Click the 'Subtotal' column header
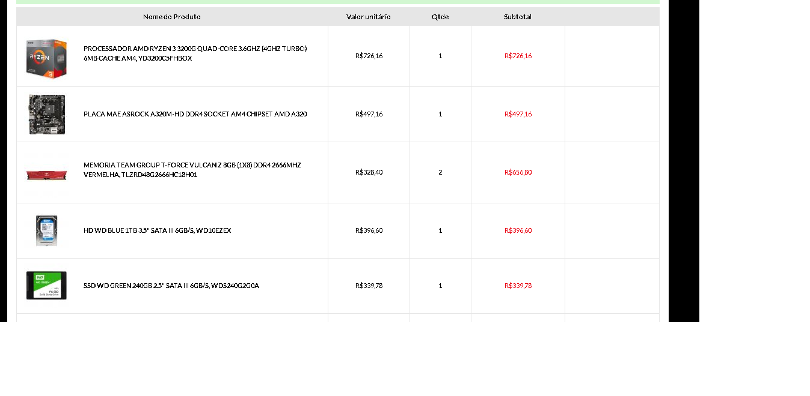 pos(518,17)
